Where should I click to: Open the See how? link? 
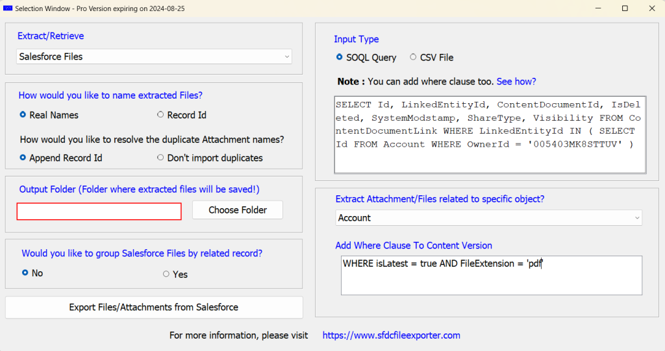coord(516,81)
